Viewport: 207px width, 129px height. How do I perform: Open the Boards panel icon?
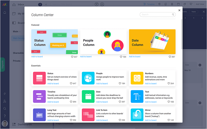14,23
